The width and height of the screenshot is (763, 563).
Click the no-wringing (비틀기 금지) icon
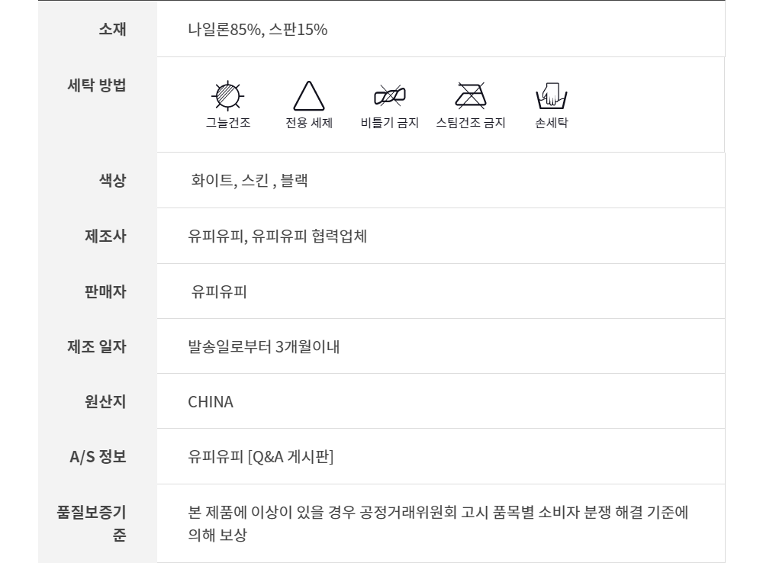(389, 96)
